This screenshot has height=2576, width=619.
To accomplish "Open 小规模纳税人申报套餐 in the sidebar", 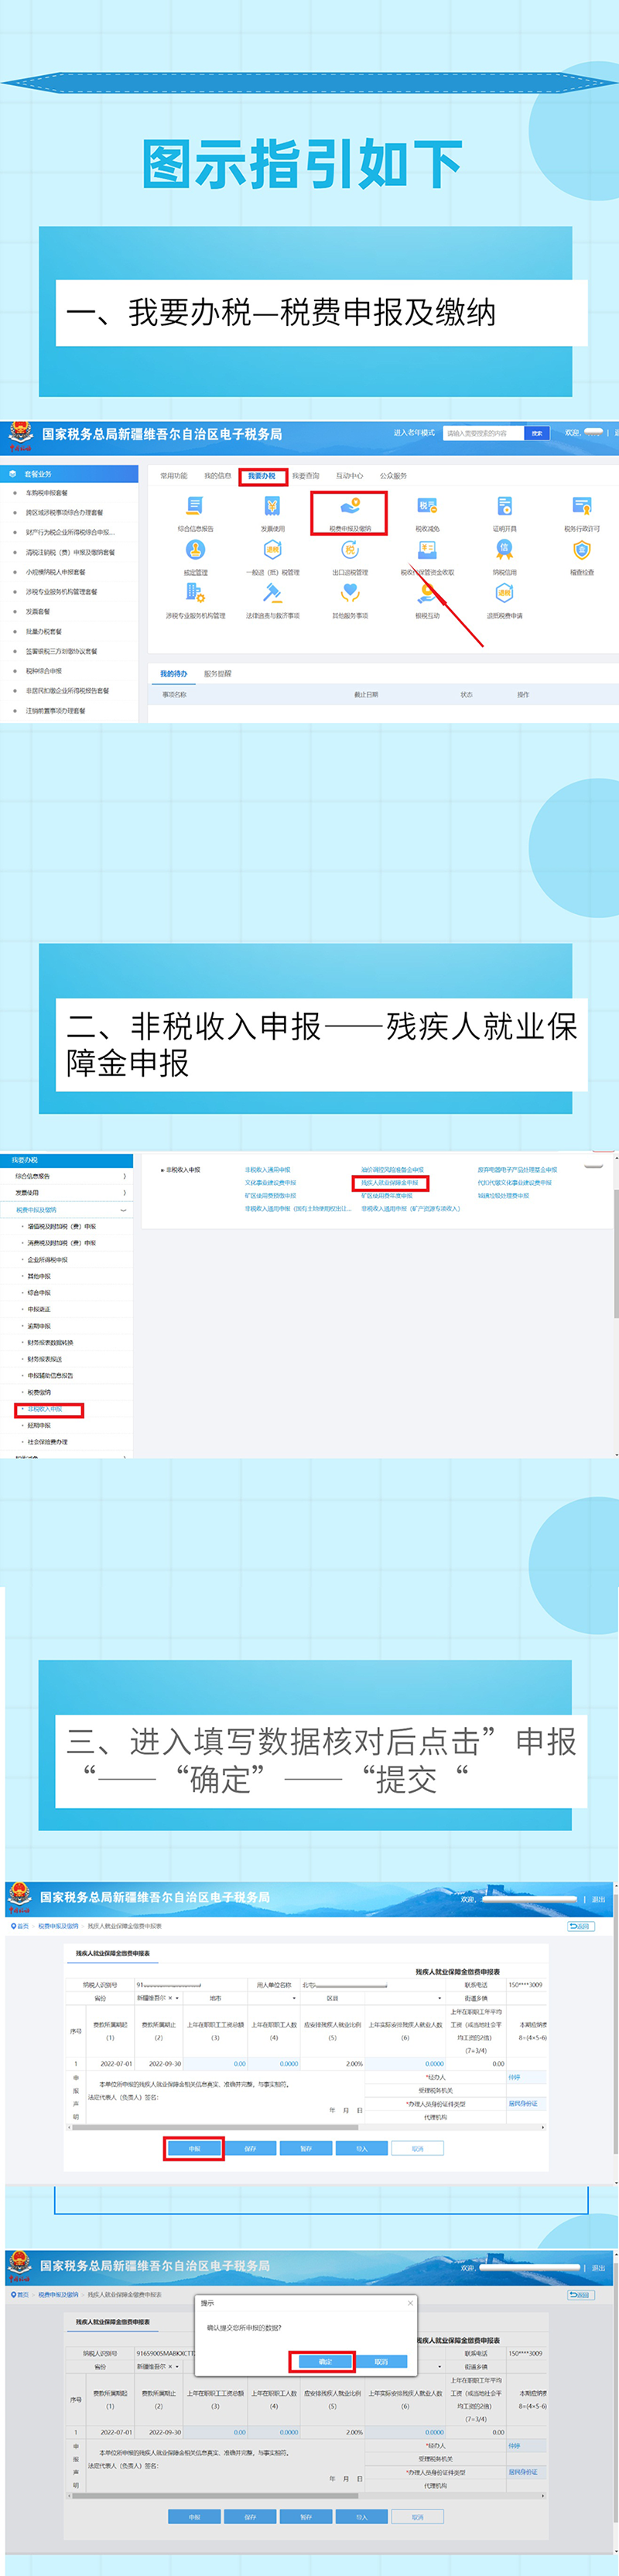I will (56, 572).
